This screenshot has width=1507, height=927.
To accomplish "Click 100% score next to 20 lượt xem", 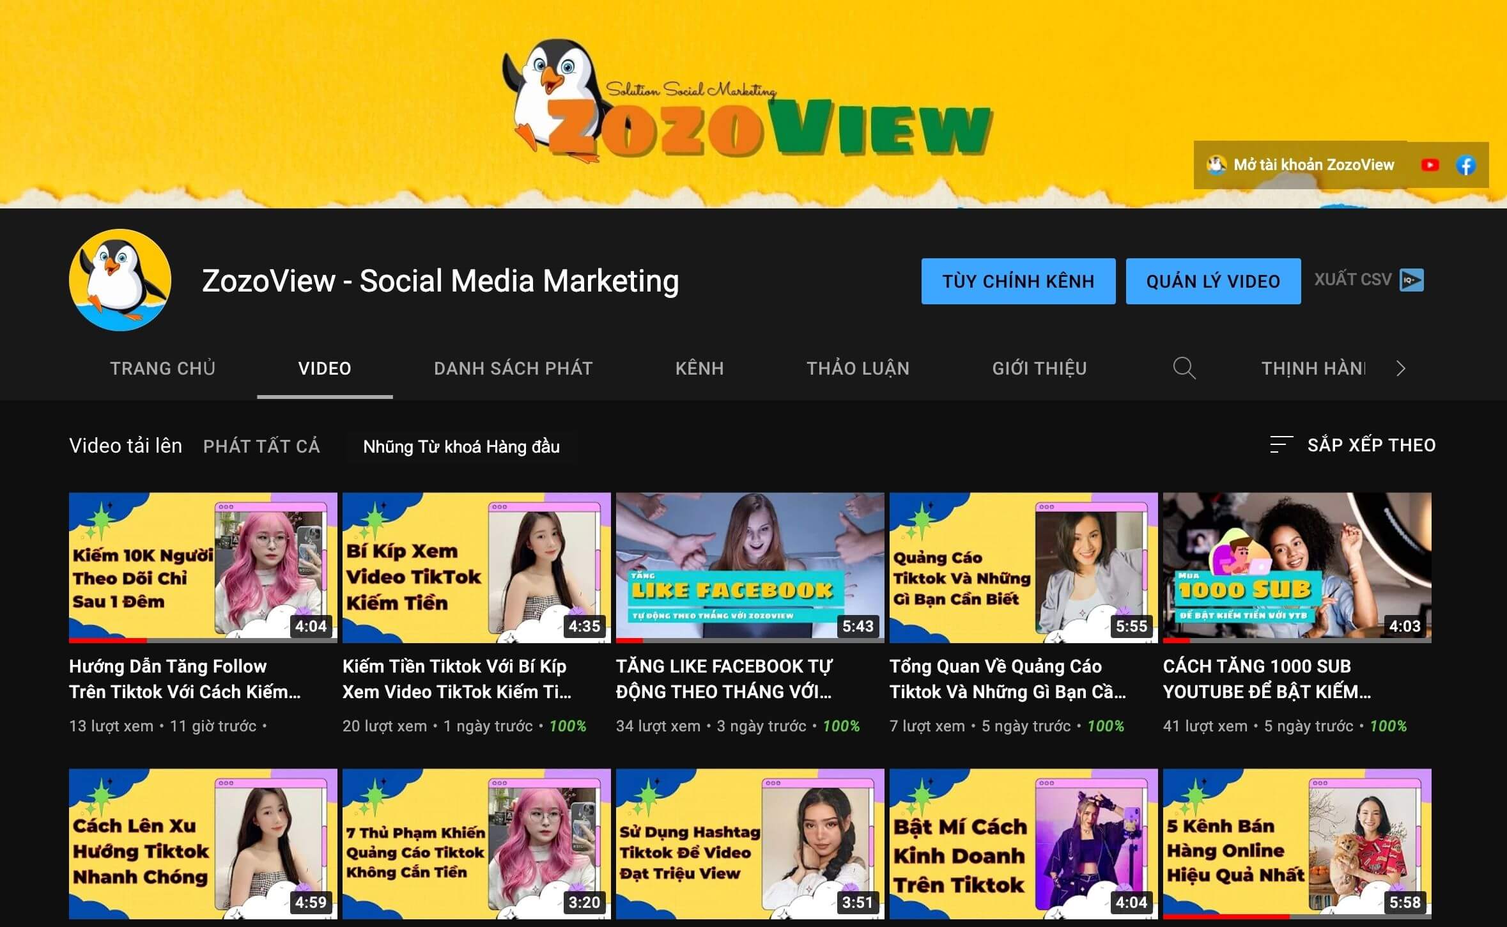I will 568,726.
